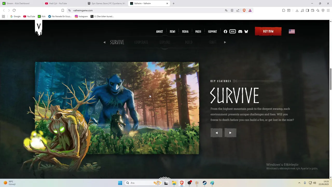Click the share page icon
332x187 pixels.
click(x=238, y=10)
